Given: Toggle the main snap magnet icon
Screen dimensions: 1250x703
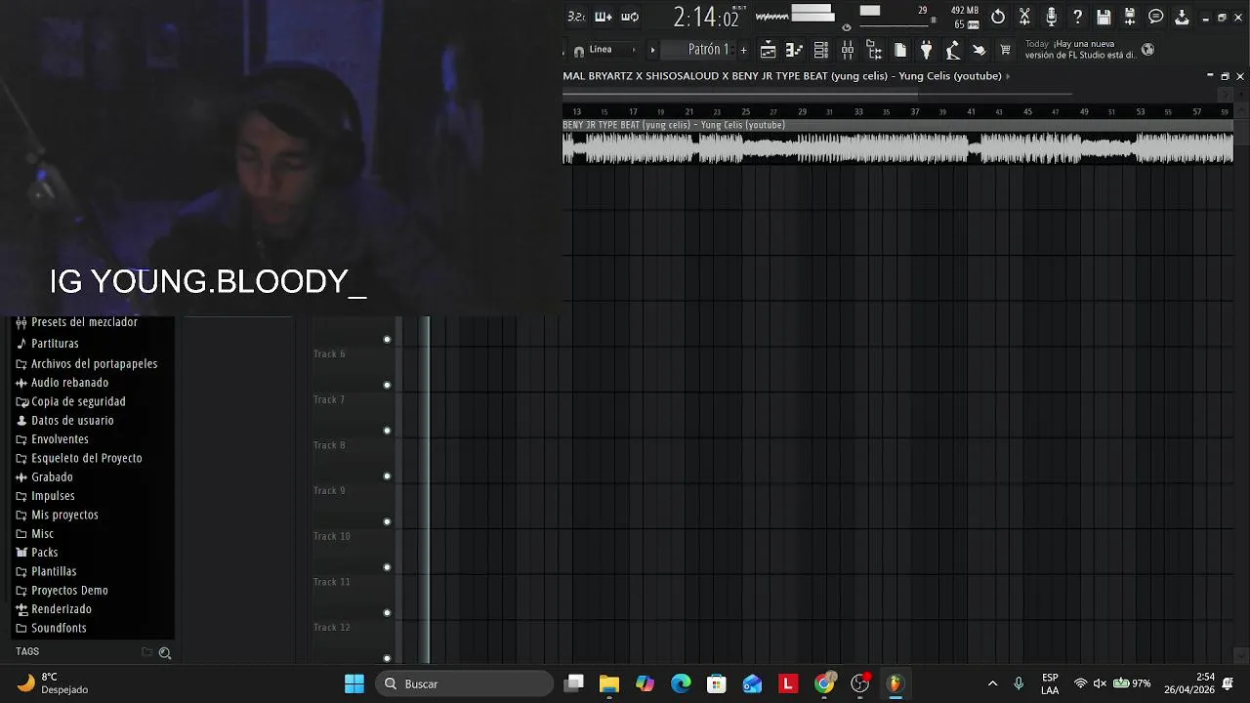Looking at the screenshot, I should (x=579, y=50).
